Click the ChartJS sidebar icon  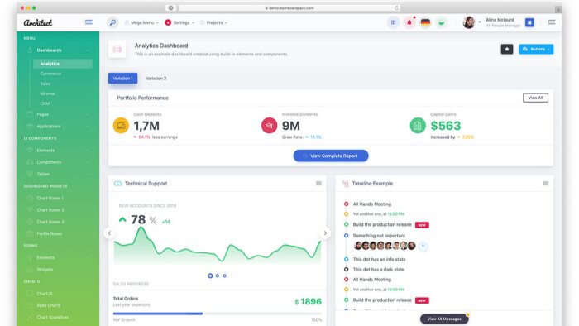[x=31, y=294]
